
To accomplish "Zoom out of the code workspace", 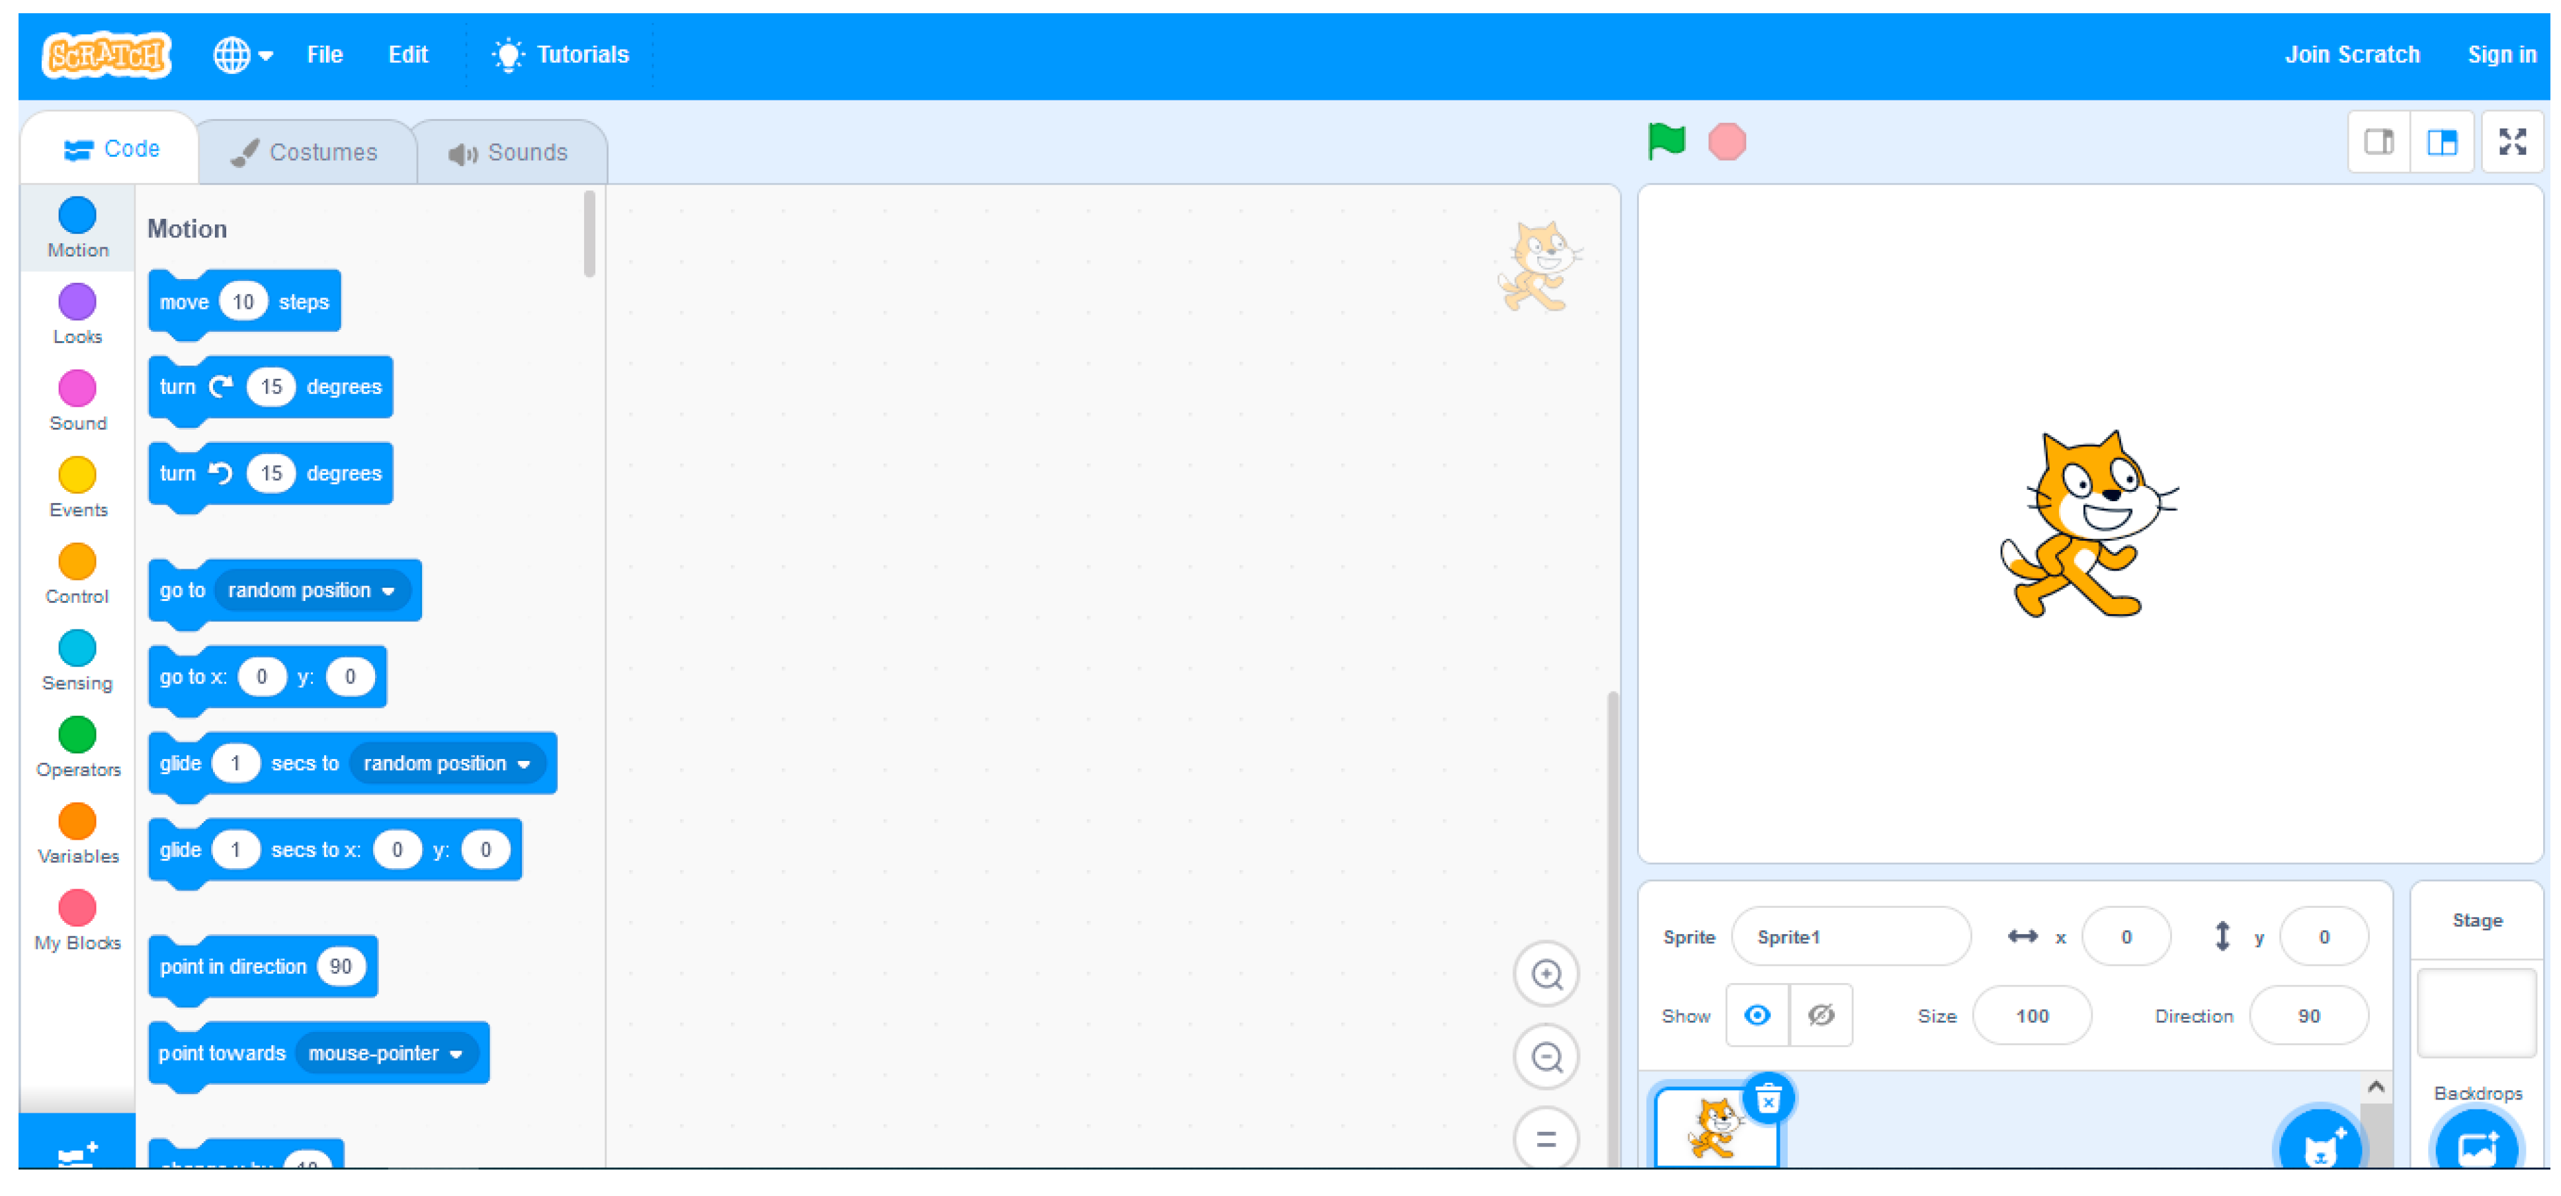I will (1546, 1056).
